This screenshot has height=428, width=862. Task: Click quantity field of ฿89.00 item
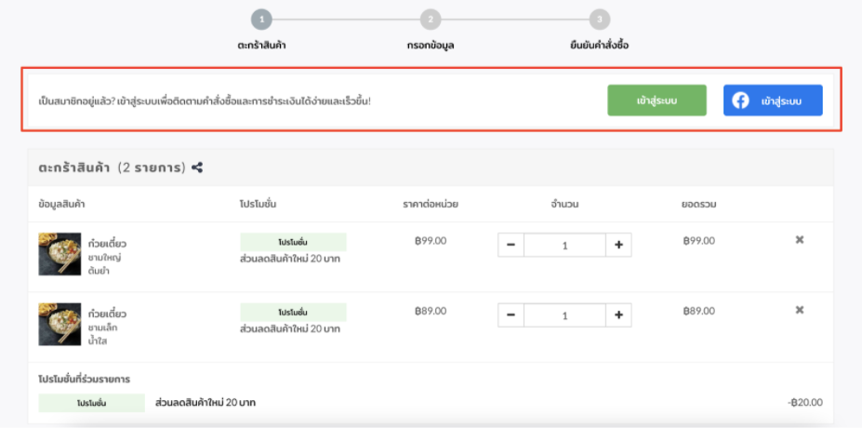pyautogui.click(x=564, y=315)
